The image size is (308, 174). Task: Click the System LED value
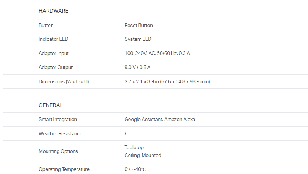(138, 39)
